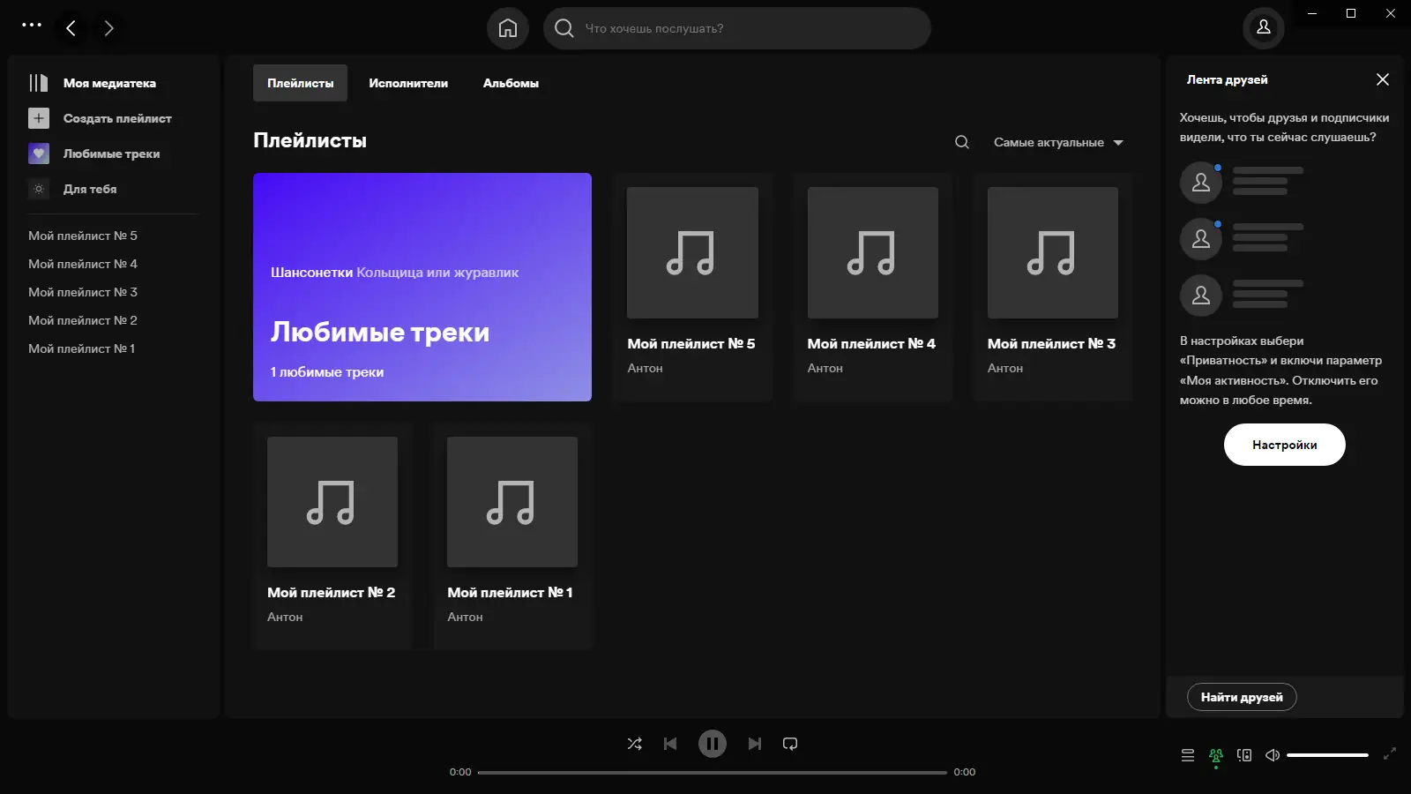
Task: Select Мой плейлист № 3 in the sidebar
Action: coord(83,292)
